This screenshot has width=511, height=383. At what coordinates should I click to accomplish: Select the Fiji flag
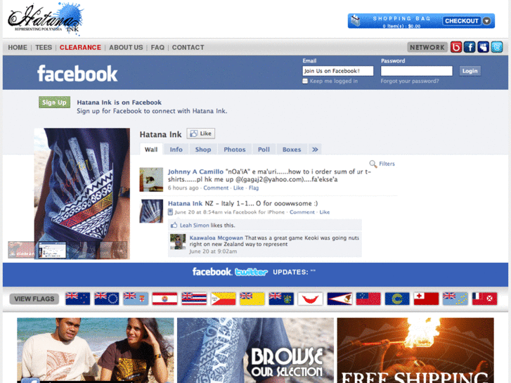[136, 299]
